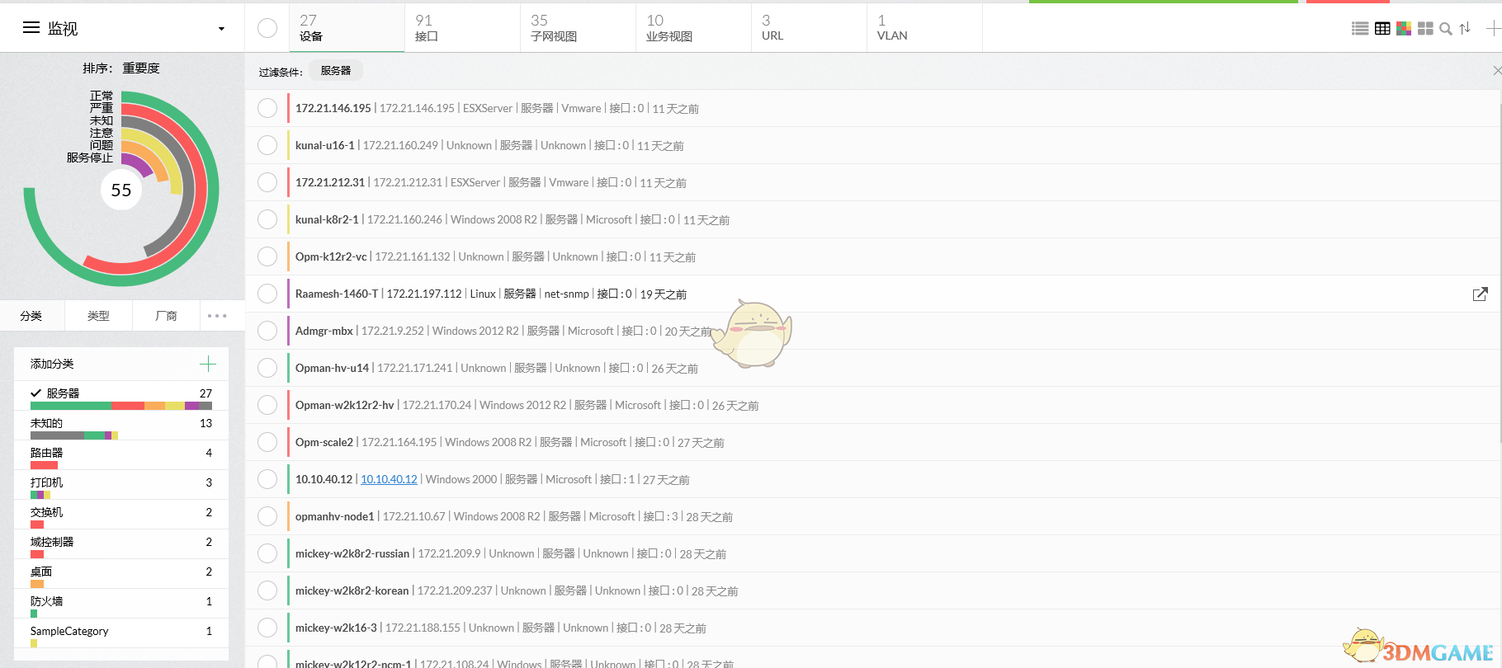
Task: Open the VLAN tab
Action: click(x=924, y=28)
